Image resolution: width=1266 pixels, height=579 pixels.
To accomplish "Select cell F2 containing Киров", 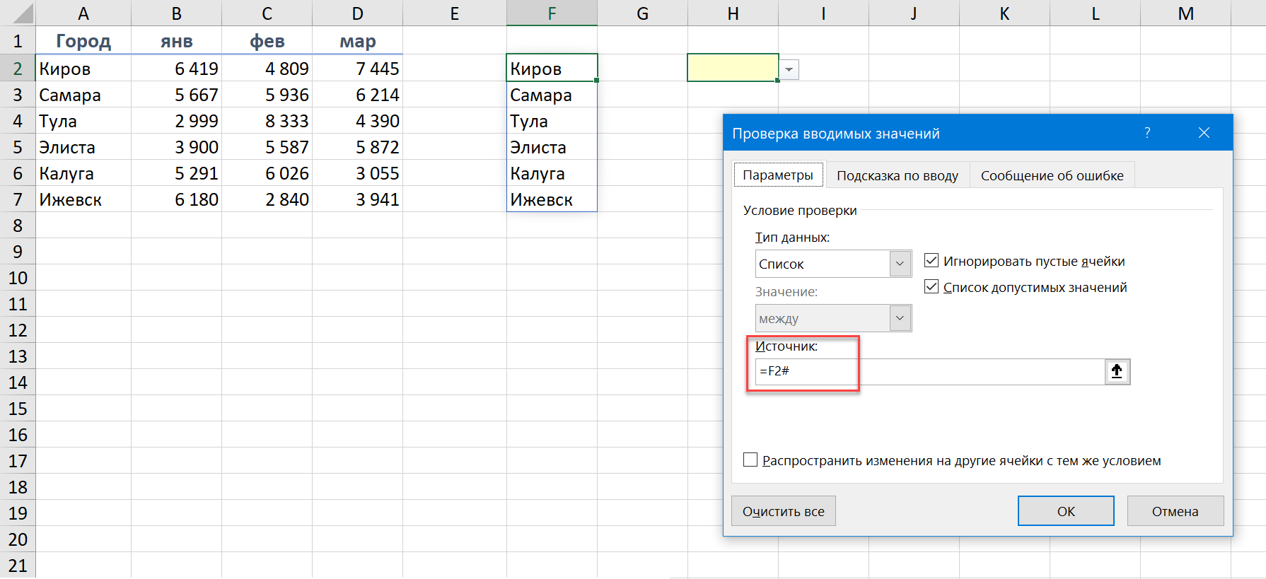I will (552, 69).
